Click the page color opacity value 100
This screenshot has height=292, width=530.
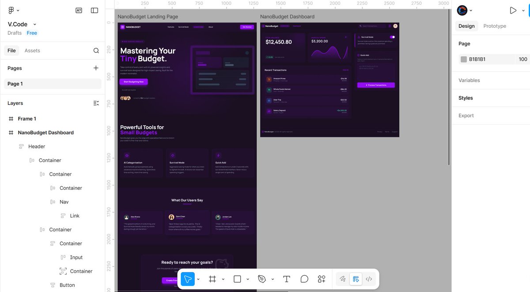pyautogui.click(x=523, y=59)
